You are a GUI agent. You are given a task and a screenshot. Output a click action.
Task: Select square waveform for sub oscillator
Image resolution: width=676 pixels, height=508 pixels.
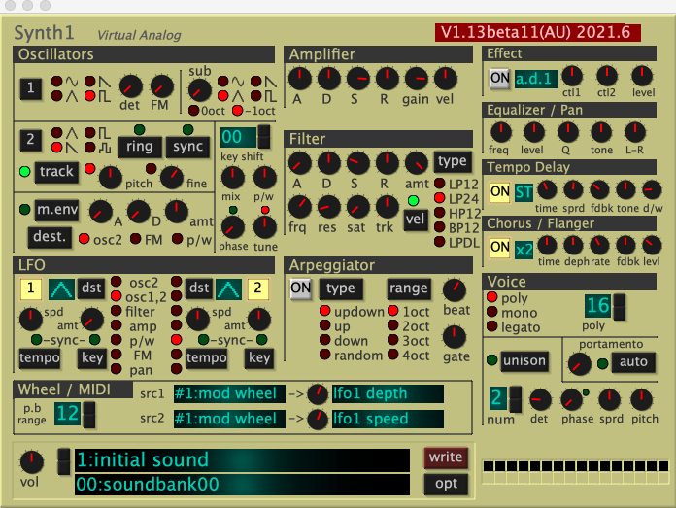coord(256,96)
